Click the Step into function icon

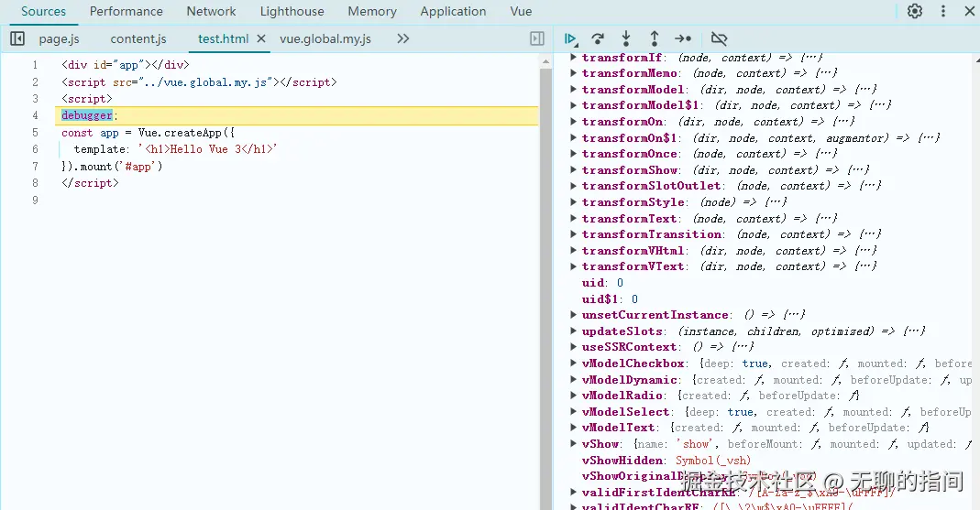pos(626,38)
